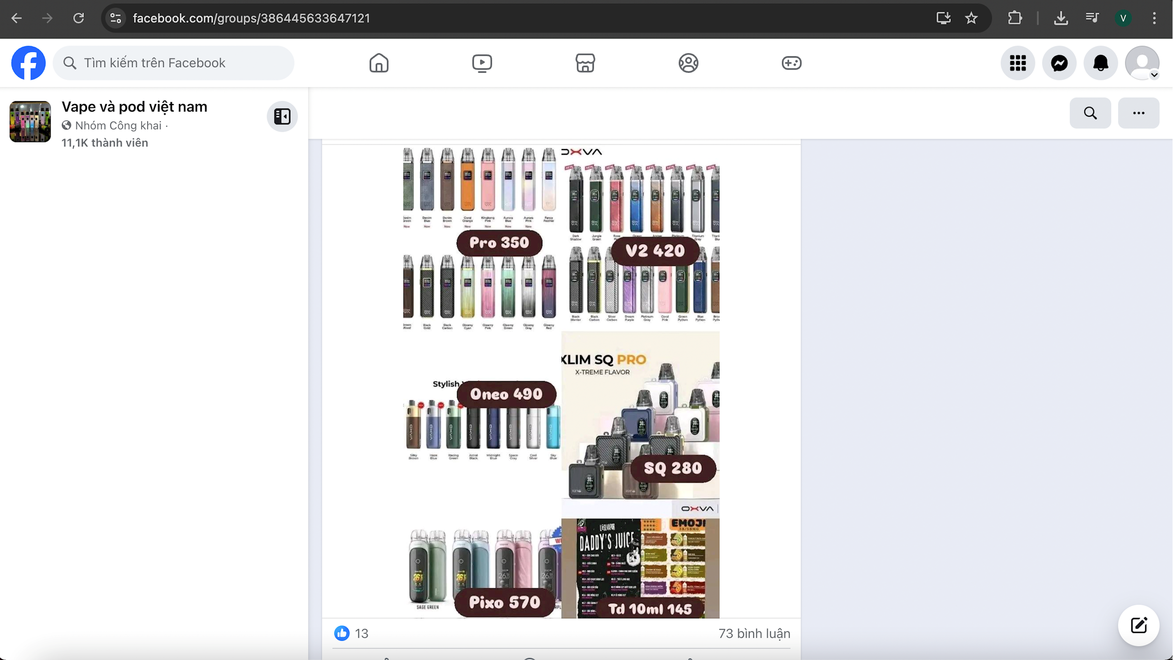Image resolution: width=1173 pixels, height=660 pixels.
Task: Click the Nhóm Công khai label
Action: click(x=118, y=126)
